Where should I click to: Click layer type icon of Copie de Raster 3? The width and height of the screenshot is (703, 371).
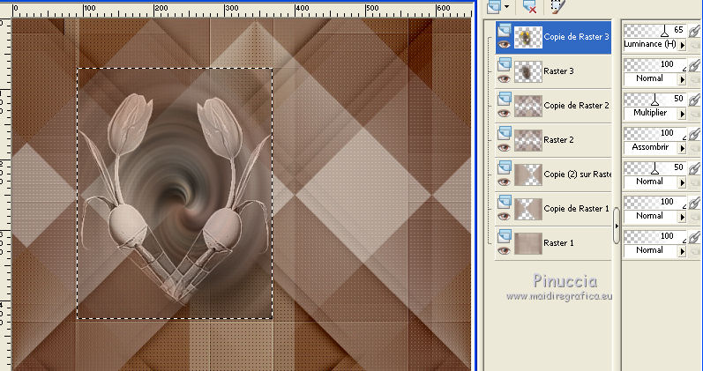[505, 31]
